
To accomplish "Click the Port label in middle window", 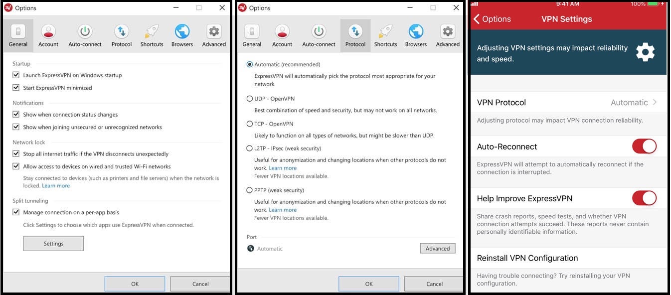I will (252, 237).
